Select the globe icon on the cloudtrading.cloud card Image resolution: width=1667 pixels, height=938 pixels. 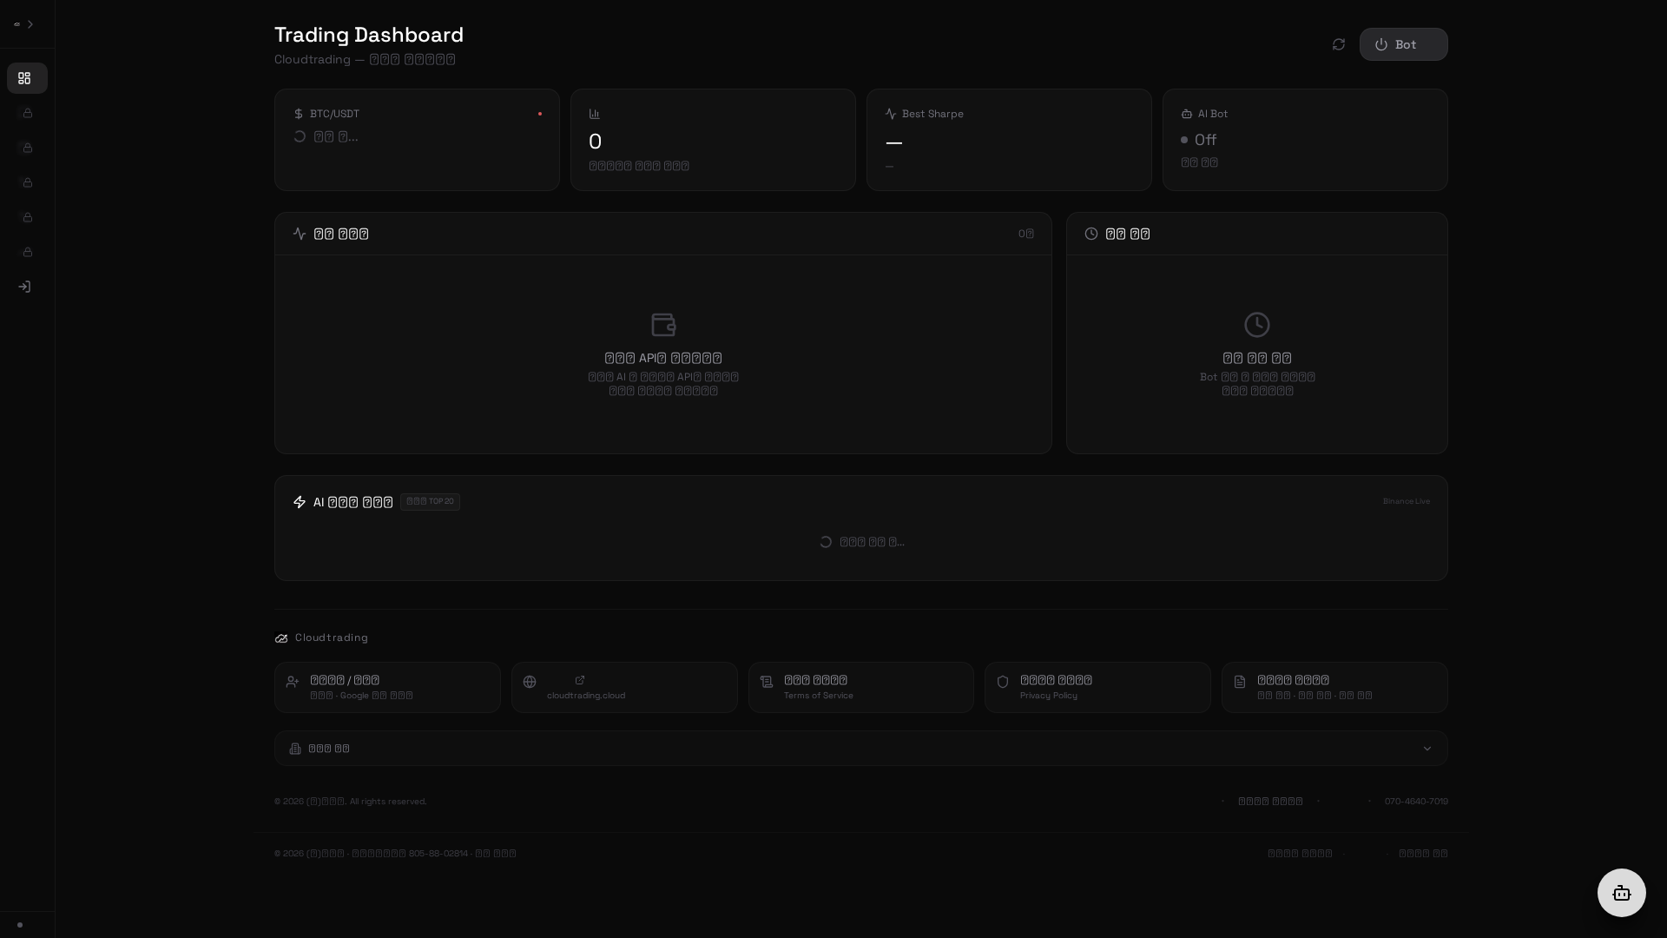tap(530, 682)
